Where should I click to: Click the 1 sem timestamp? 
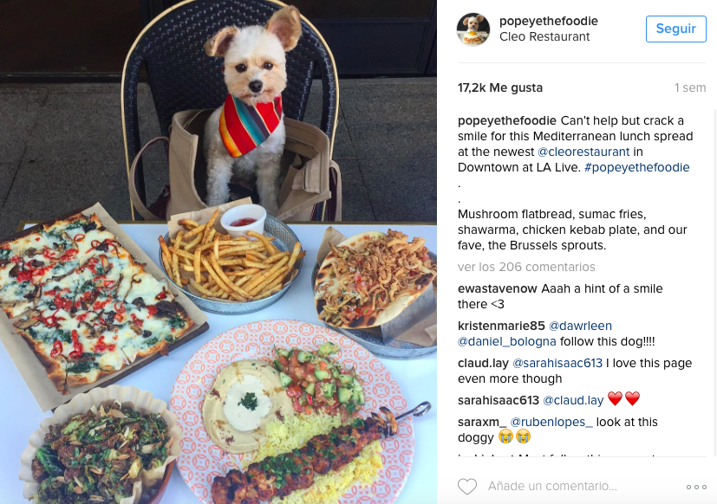(690, 87)
